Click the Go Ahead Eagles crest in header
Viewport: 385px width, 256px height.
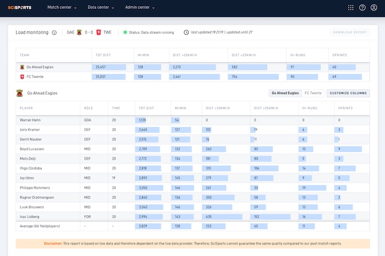click(79, 32)
